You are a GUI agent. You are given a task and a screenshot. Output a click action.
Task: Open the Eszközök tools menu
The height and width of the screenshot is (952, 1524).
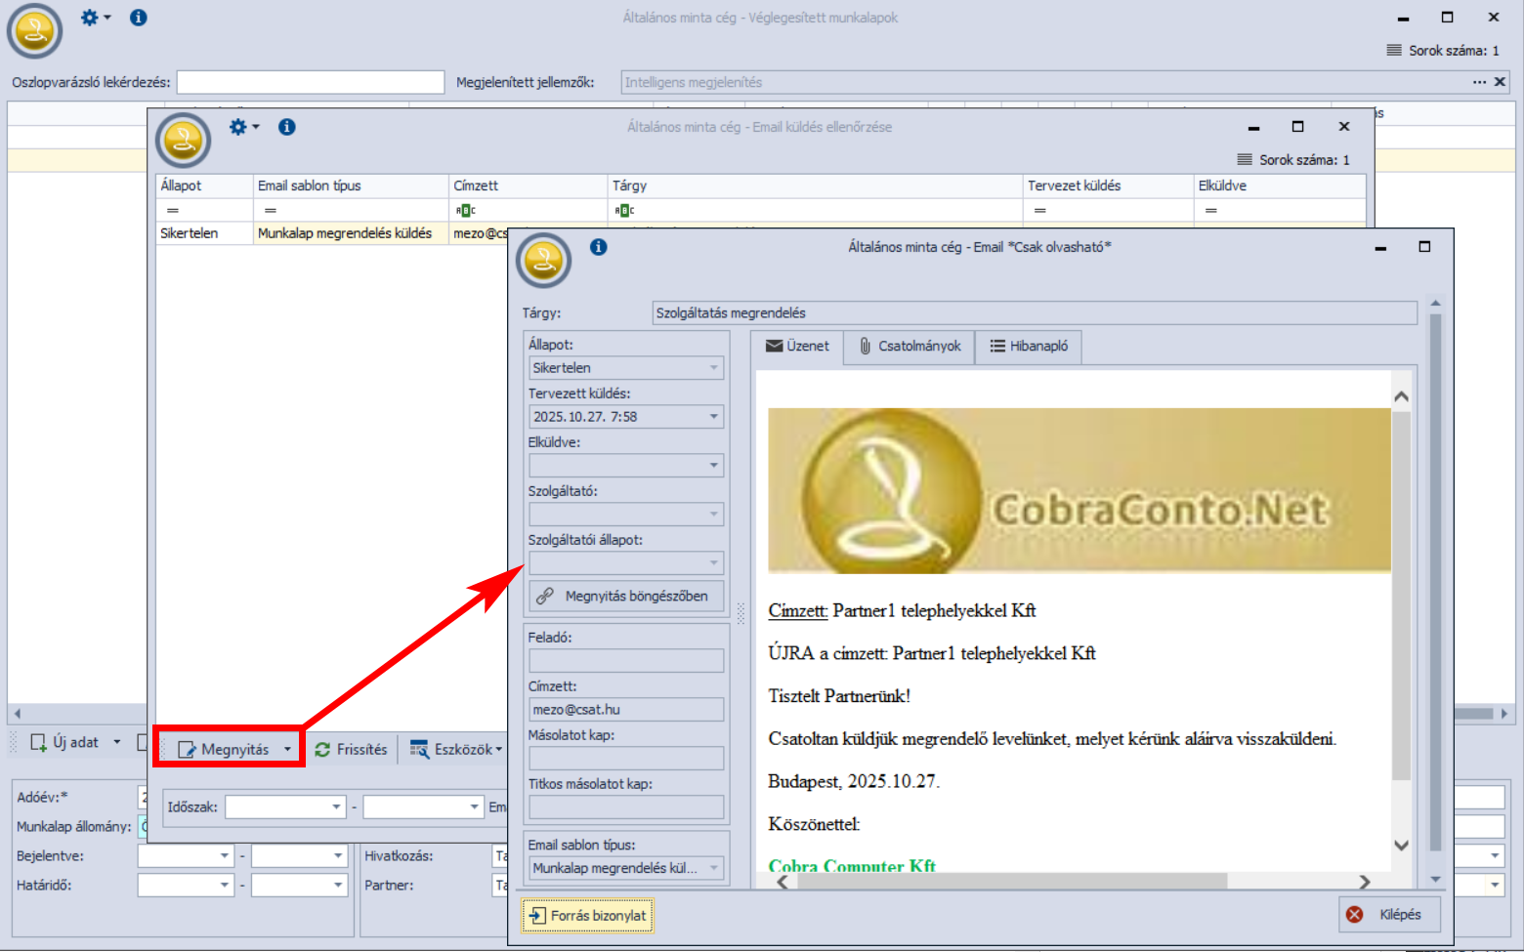(x=456, y=750)
